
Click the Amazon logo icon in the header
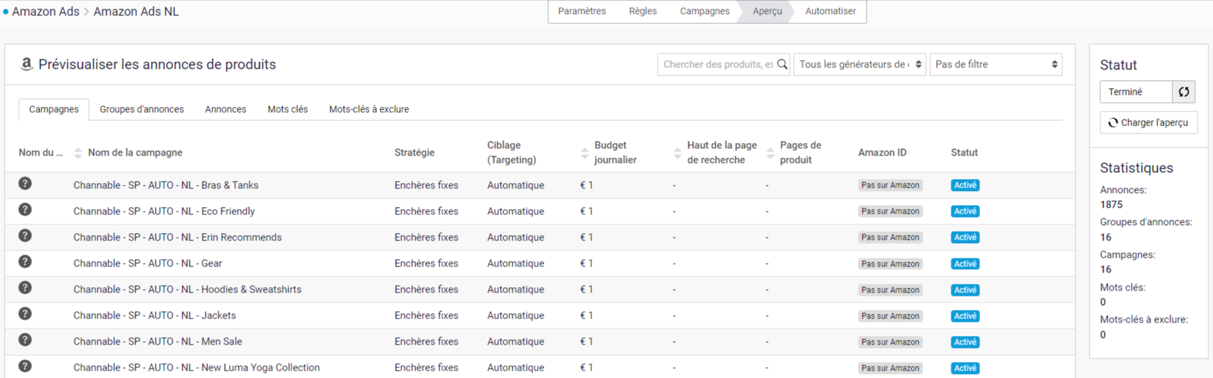(x=26, y=64)
